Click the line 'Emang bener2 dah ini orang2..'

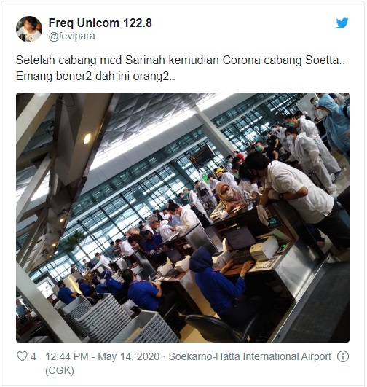(95, 77)
